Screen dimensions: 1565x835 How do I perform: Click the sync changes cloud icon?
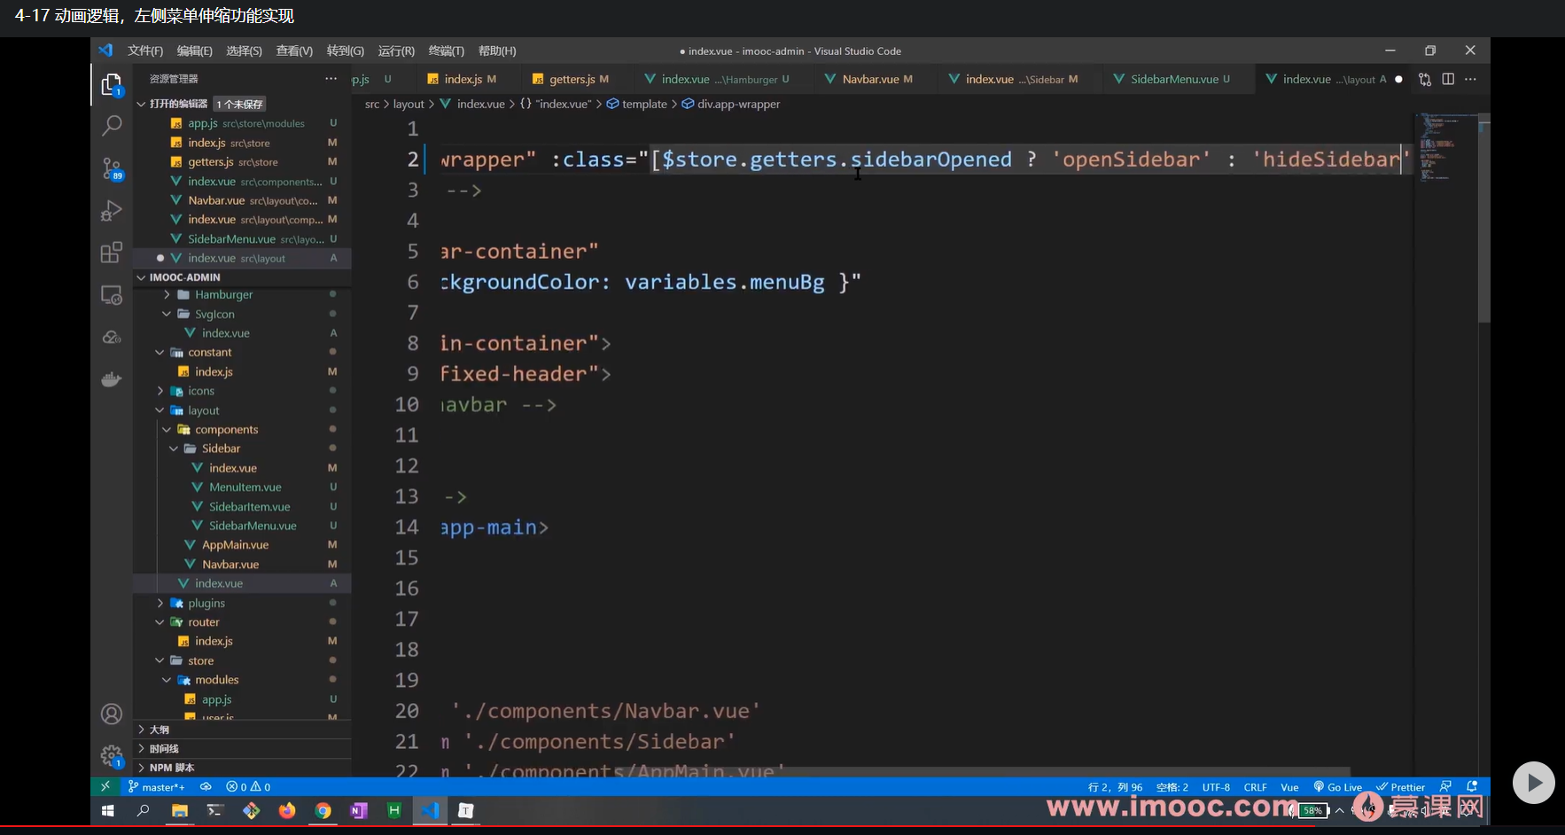click(206, 786)
